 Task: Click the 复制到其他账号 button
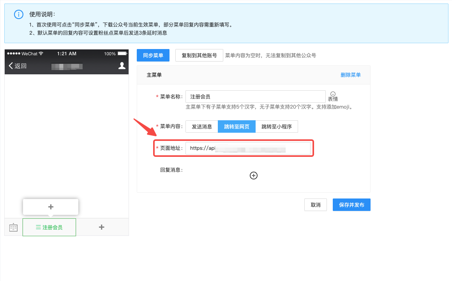click(x=199, y=55)
